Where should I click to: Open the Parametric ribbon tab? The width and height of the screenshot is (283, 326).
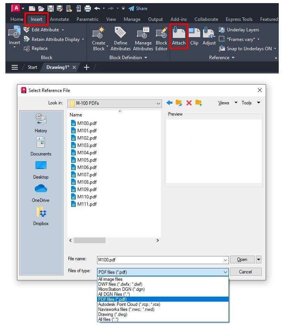87,19
